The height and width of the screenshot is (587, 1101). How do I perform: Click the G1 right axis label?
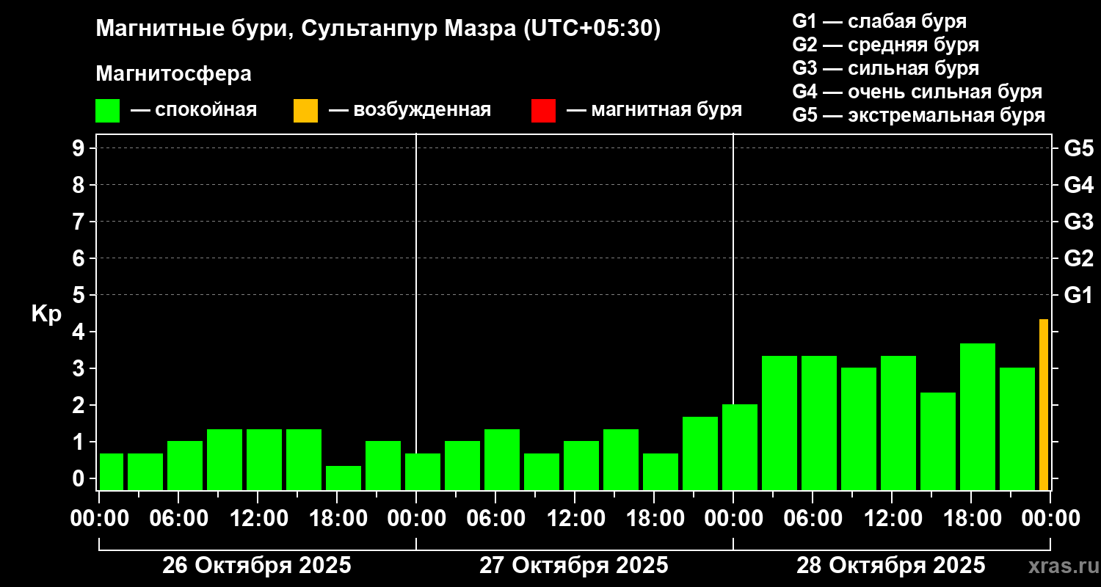[1078, 296]
